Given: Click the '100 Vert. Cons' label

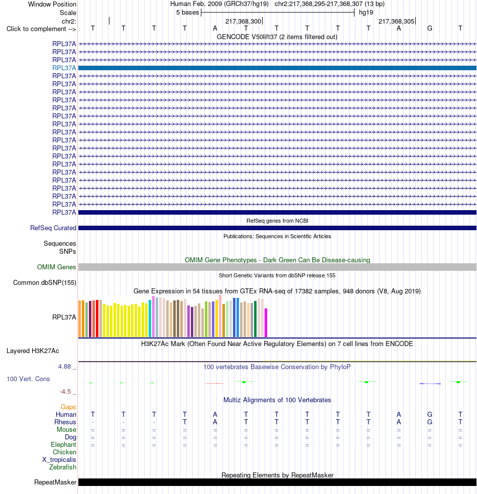Looking at the screenshot, I should point(28,379).
